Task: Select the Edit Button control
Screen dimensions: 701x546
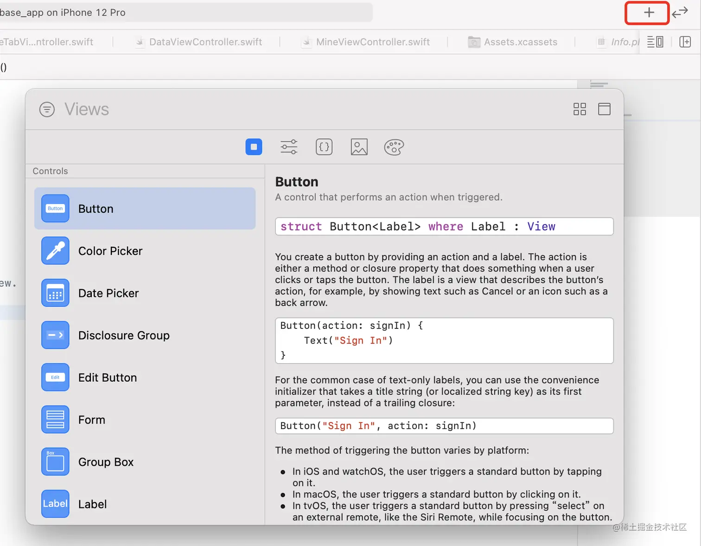Action: click(145, 378)
